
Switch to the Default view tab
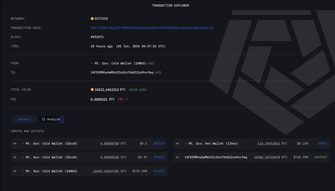click(x=24, y=119)
